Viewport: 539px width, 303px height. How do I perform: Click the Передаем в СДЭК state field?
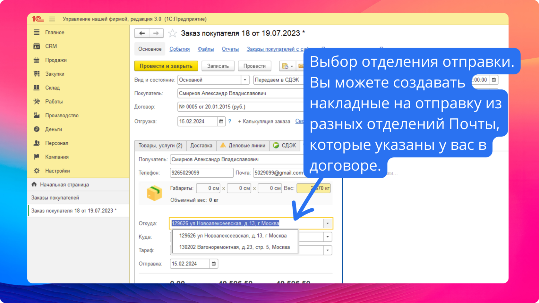278,80
